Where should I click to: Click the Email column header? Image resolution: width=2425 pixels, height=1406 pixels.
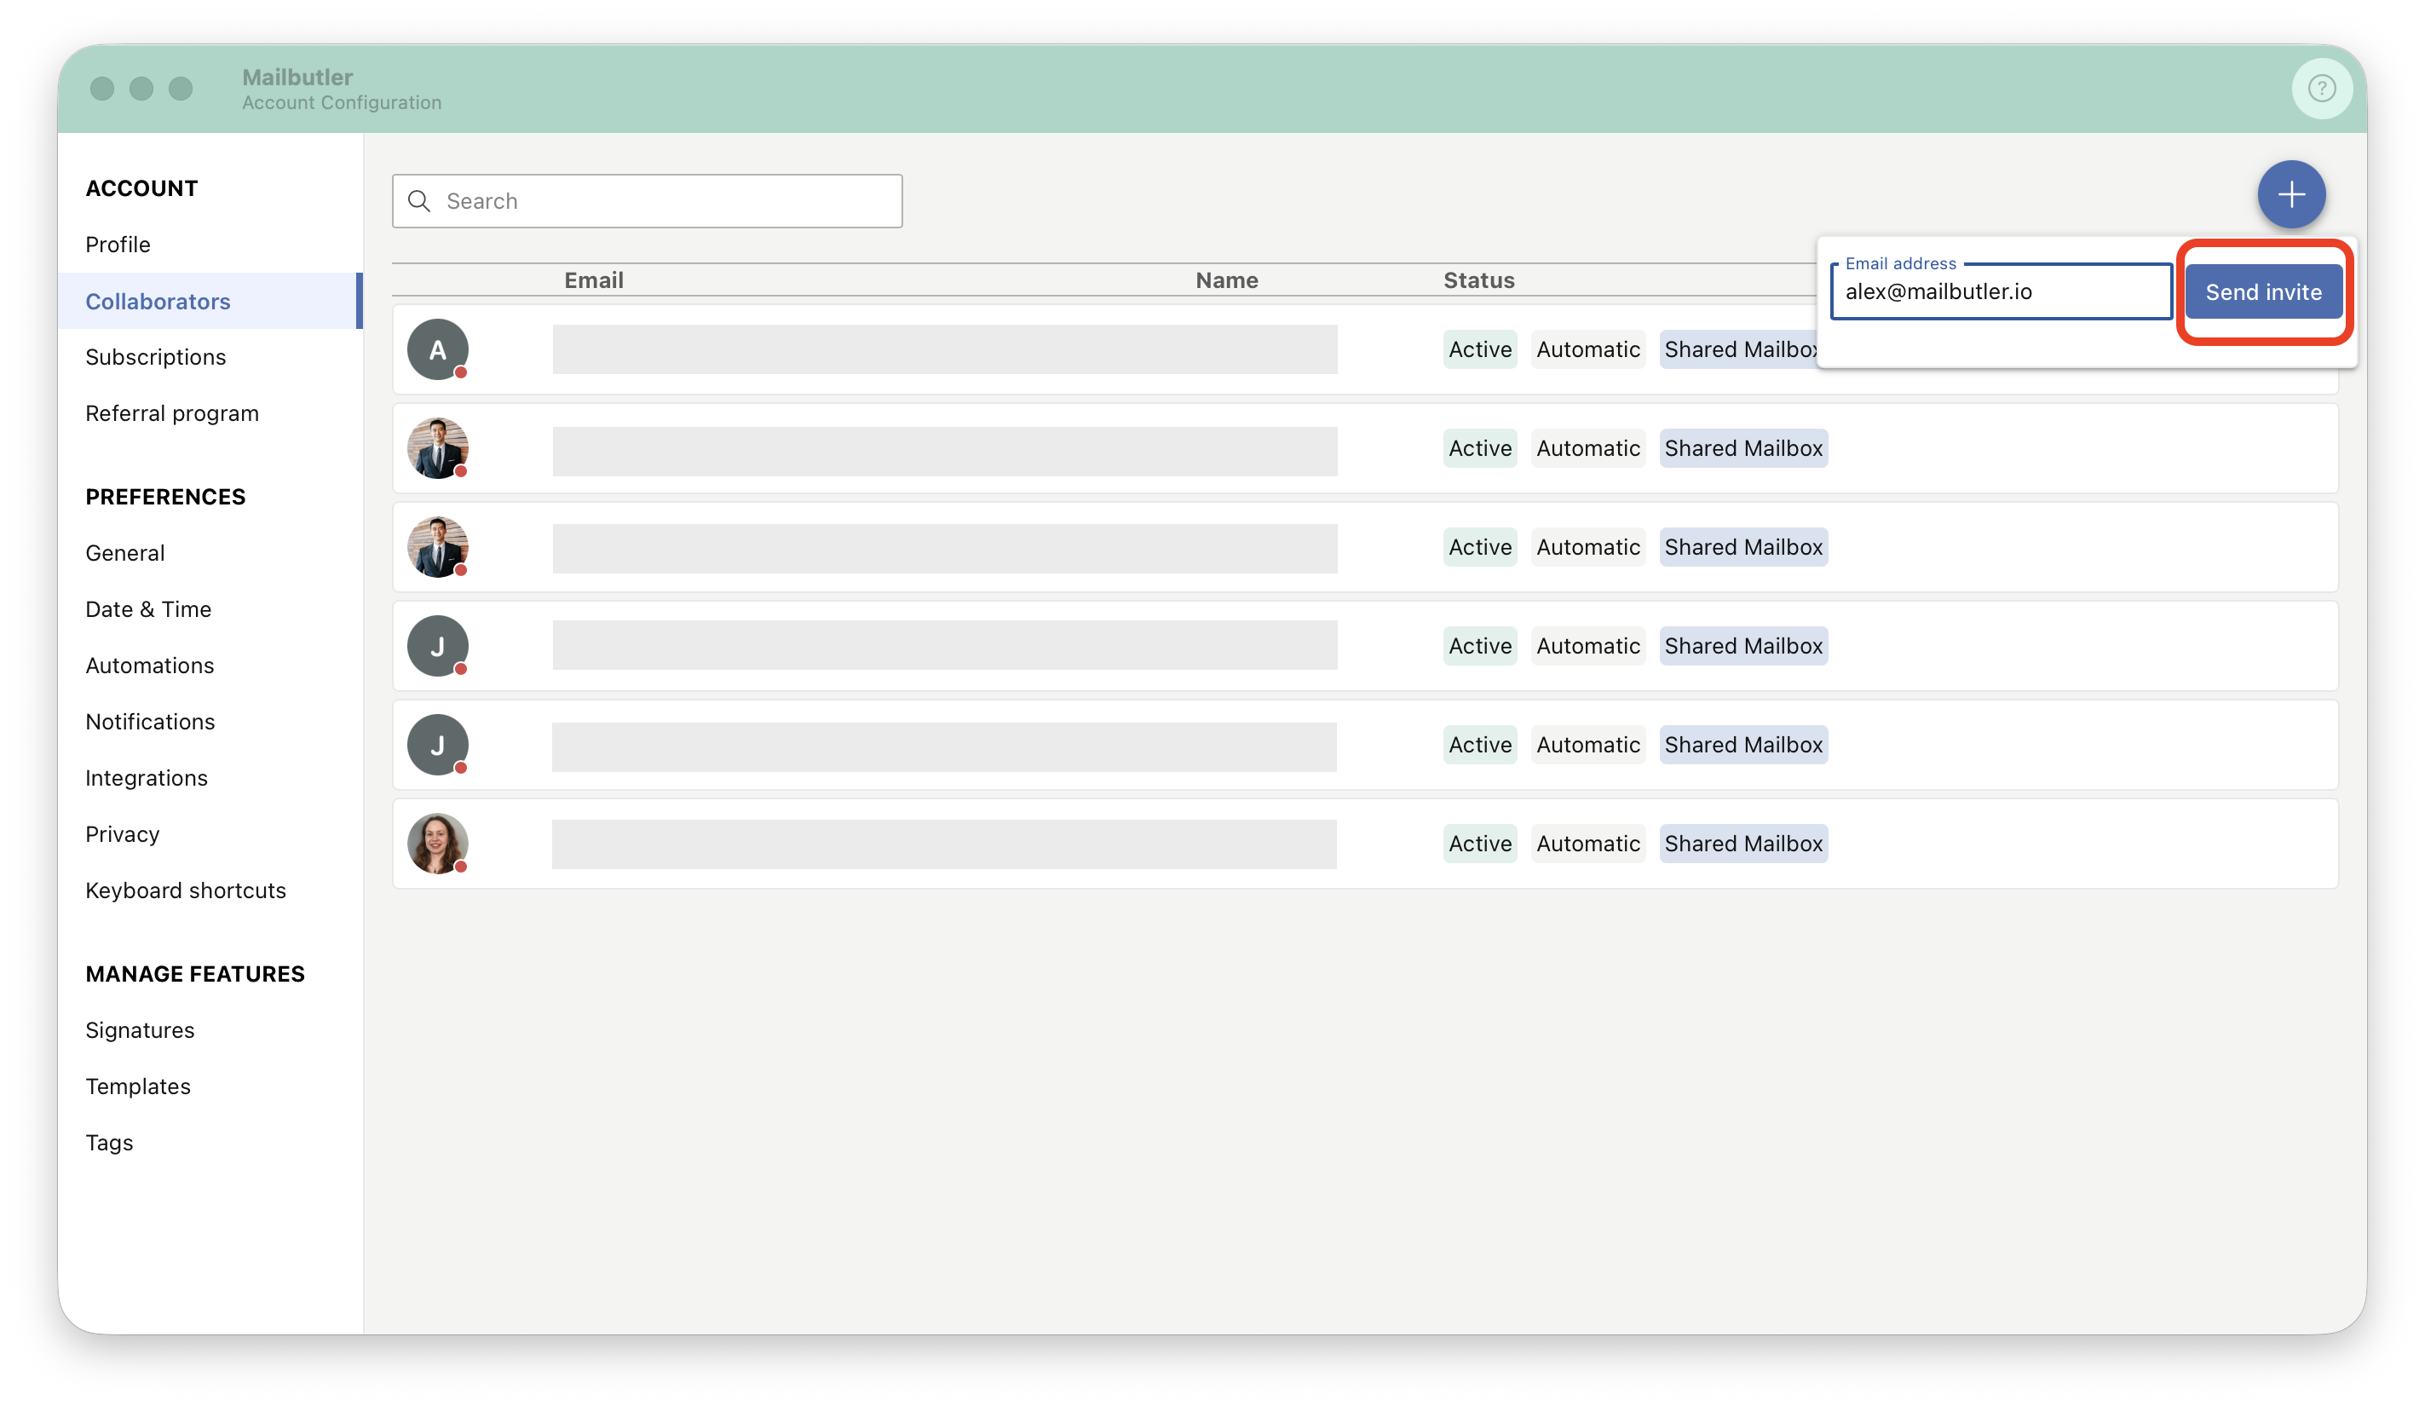pos(594,280)
